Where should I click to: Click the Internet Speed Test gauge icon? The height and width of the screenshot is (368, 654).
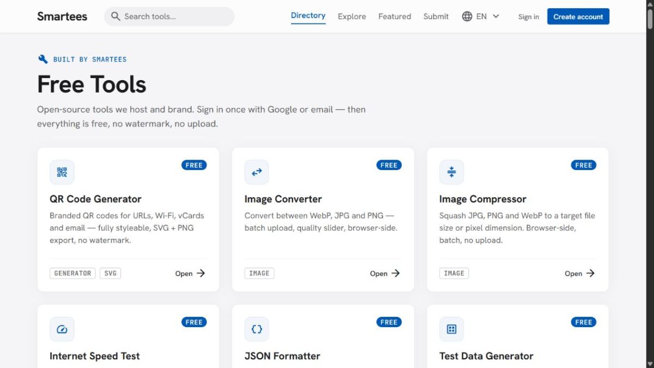[x=62, y=329]
